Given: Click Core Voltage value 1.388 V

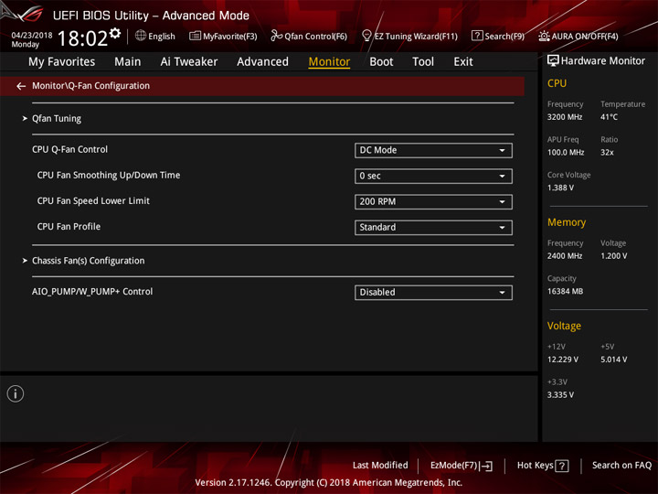Looking at the screenshot, I should [560, 188].
